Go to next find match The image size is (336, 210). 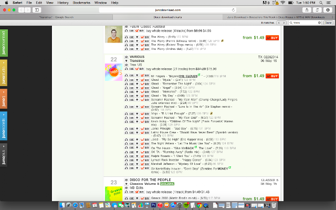pos(284,23)
